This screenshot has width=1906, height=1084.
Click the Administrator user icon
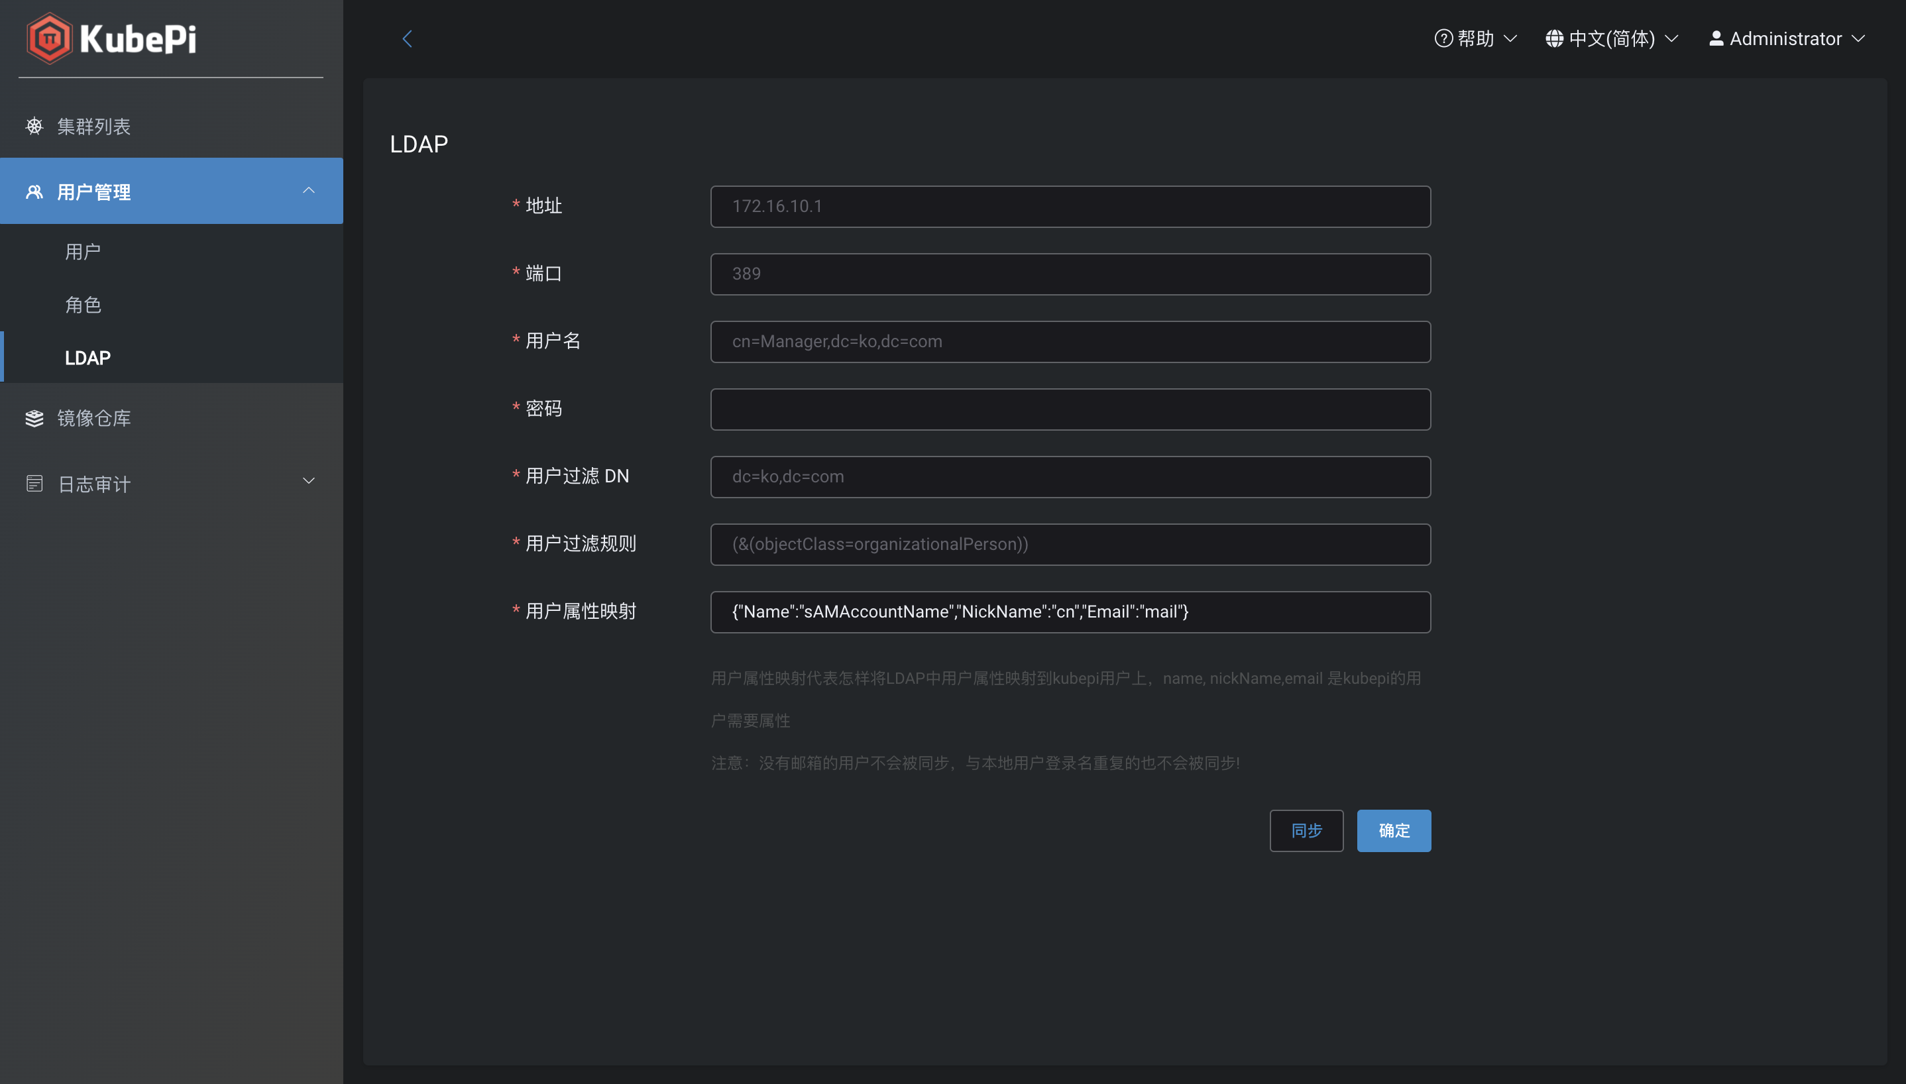(1715, 38)
